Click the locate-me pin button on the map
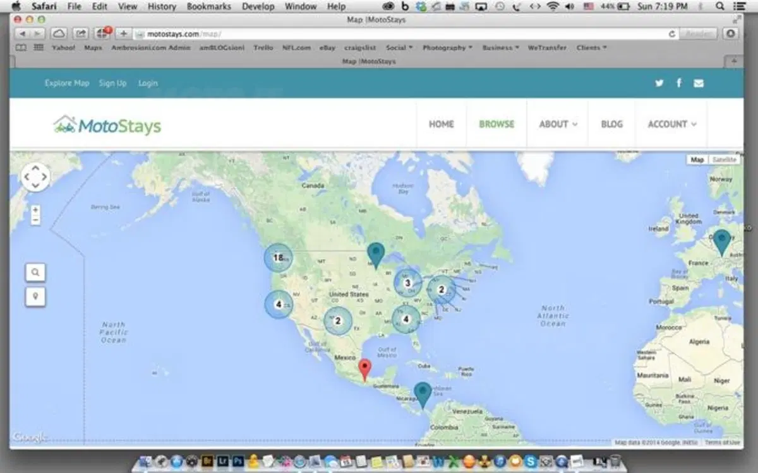This screenshot has height=473, width=758. (x=35, y=296)
